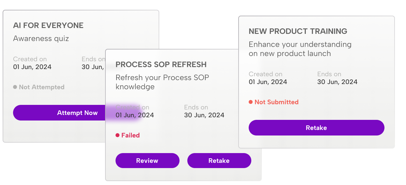Click the Not Attempted status label
Screen dimensions: 406x185
click(x=41, y=87)
